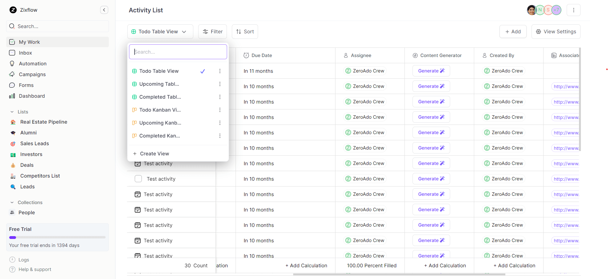The image size is (608, 279).
Task: Check the first Test activity checkbox
Action: tap(138, 178)
